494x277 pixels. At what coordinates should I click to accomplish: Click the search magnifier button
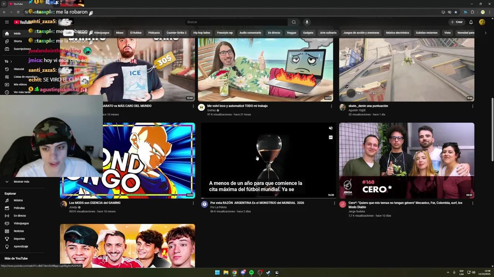point(294,22)
